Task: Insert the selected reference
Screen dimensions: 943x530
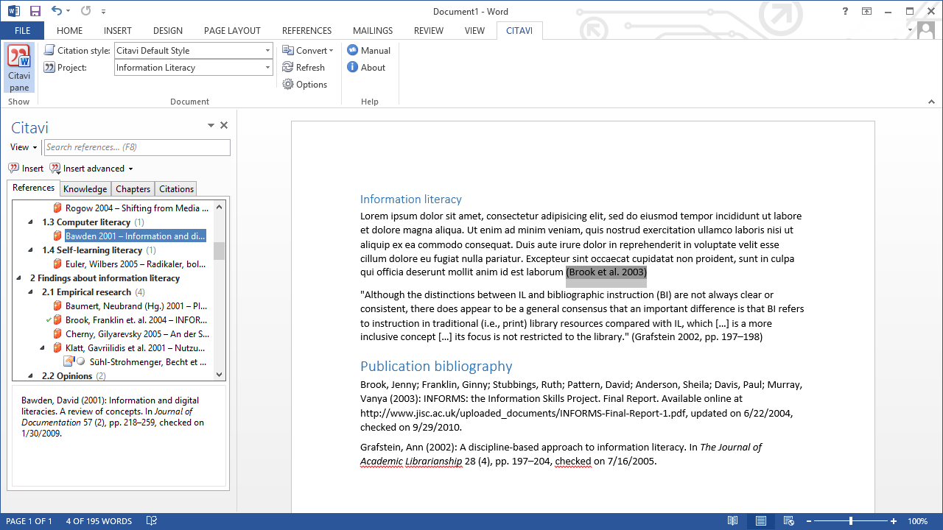Action: tap(26, 169)
